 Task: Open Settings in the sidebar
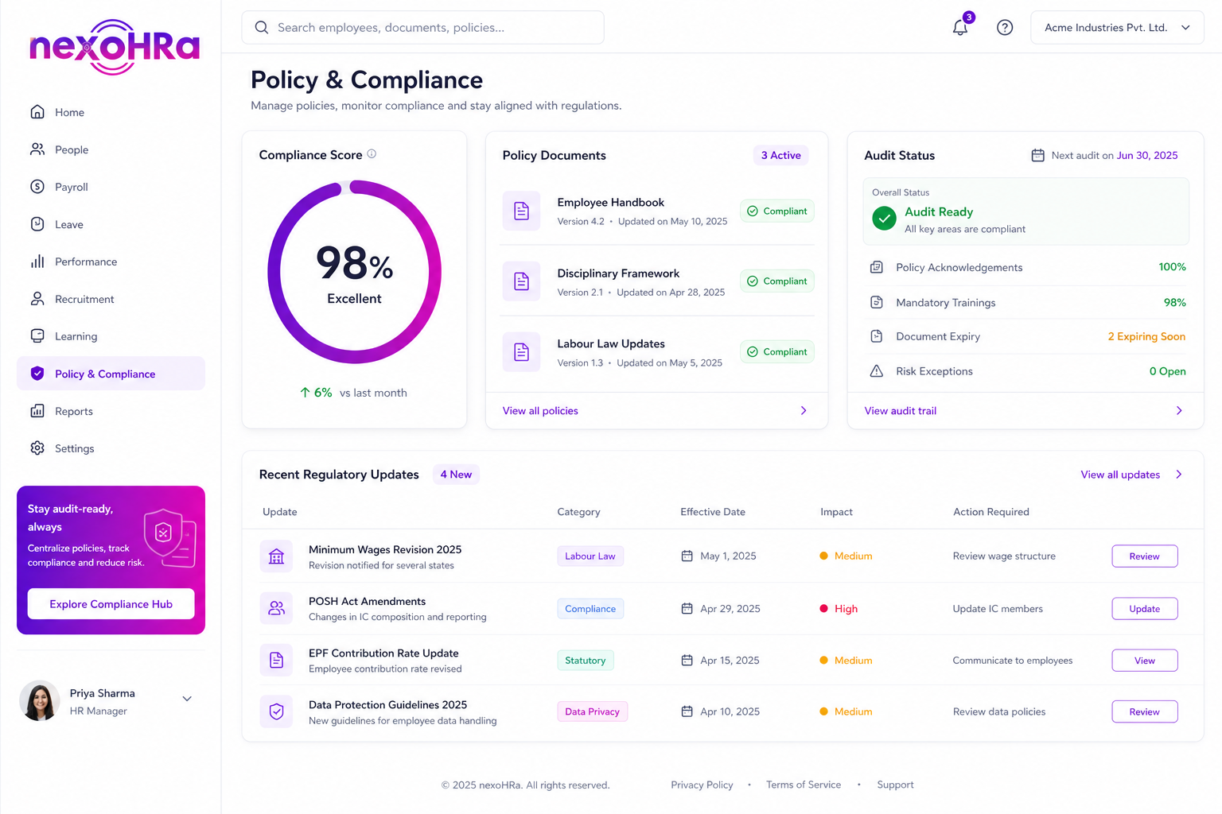pos(111,448)
